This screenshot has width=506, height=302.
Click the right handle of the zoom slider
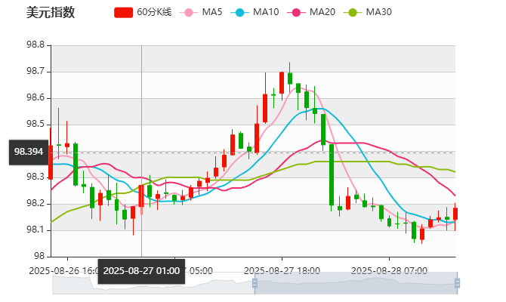(458, 284)
